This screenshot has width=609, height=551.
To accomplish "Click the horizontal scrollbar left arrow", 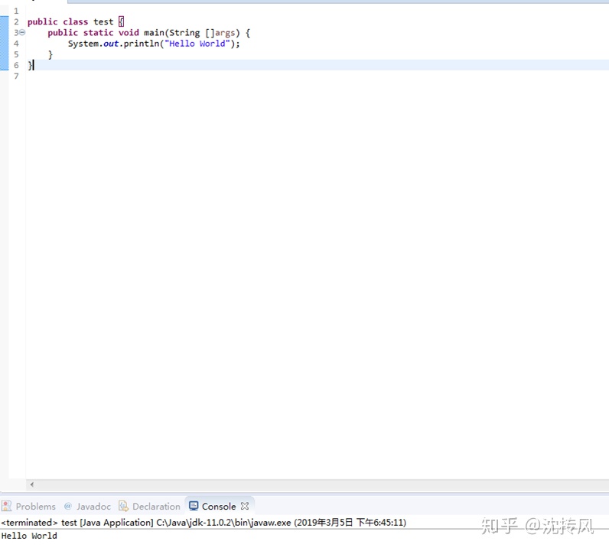I will (32, 484).
